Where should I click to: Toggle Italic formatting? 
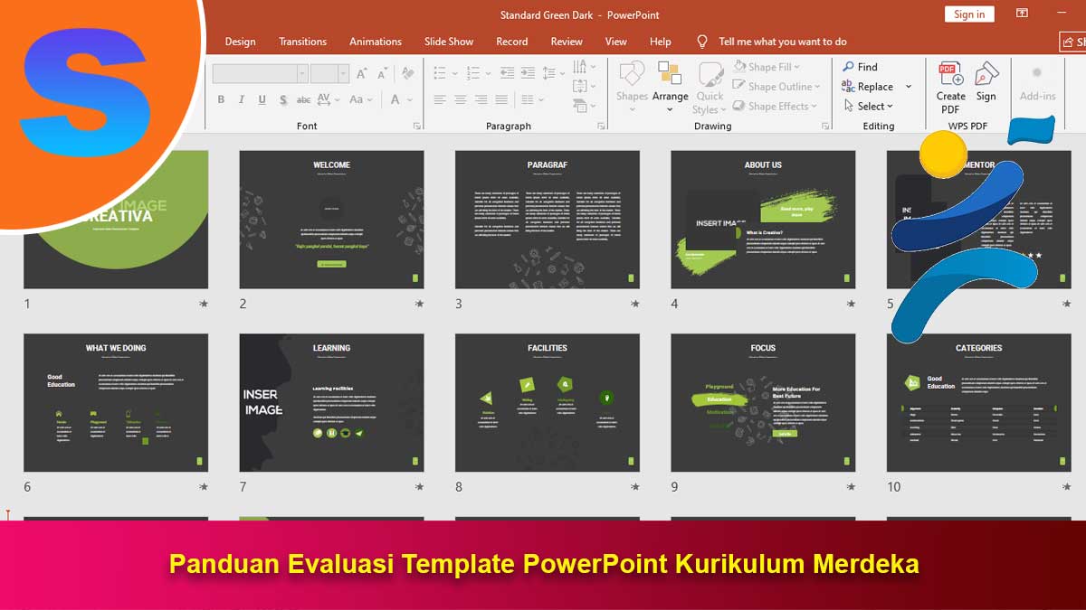pos(242,99)
